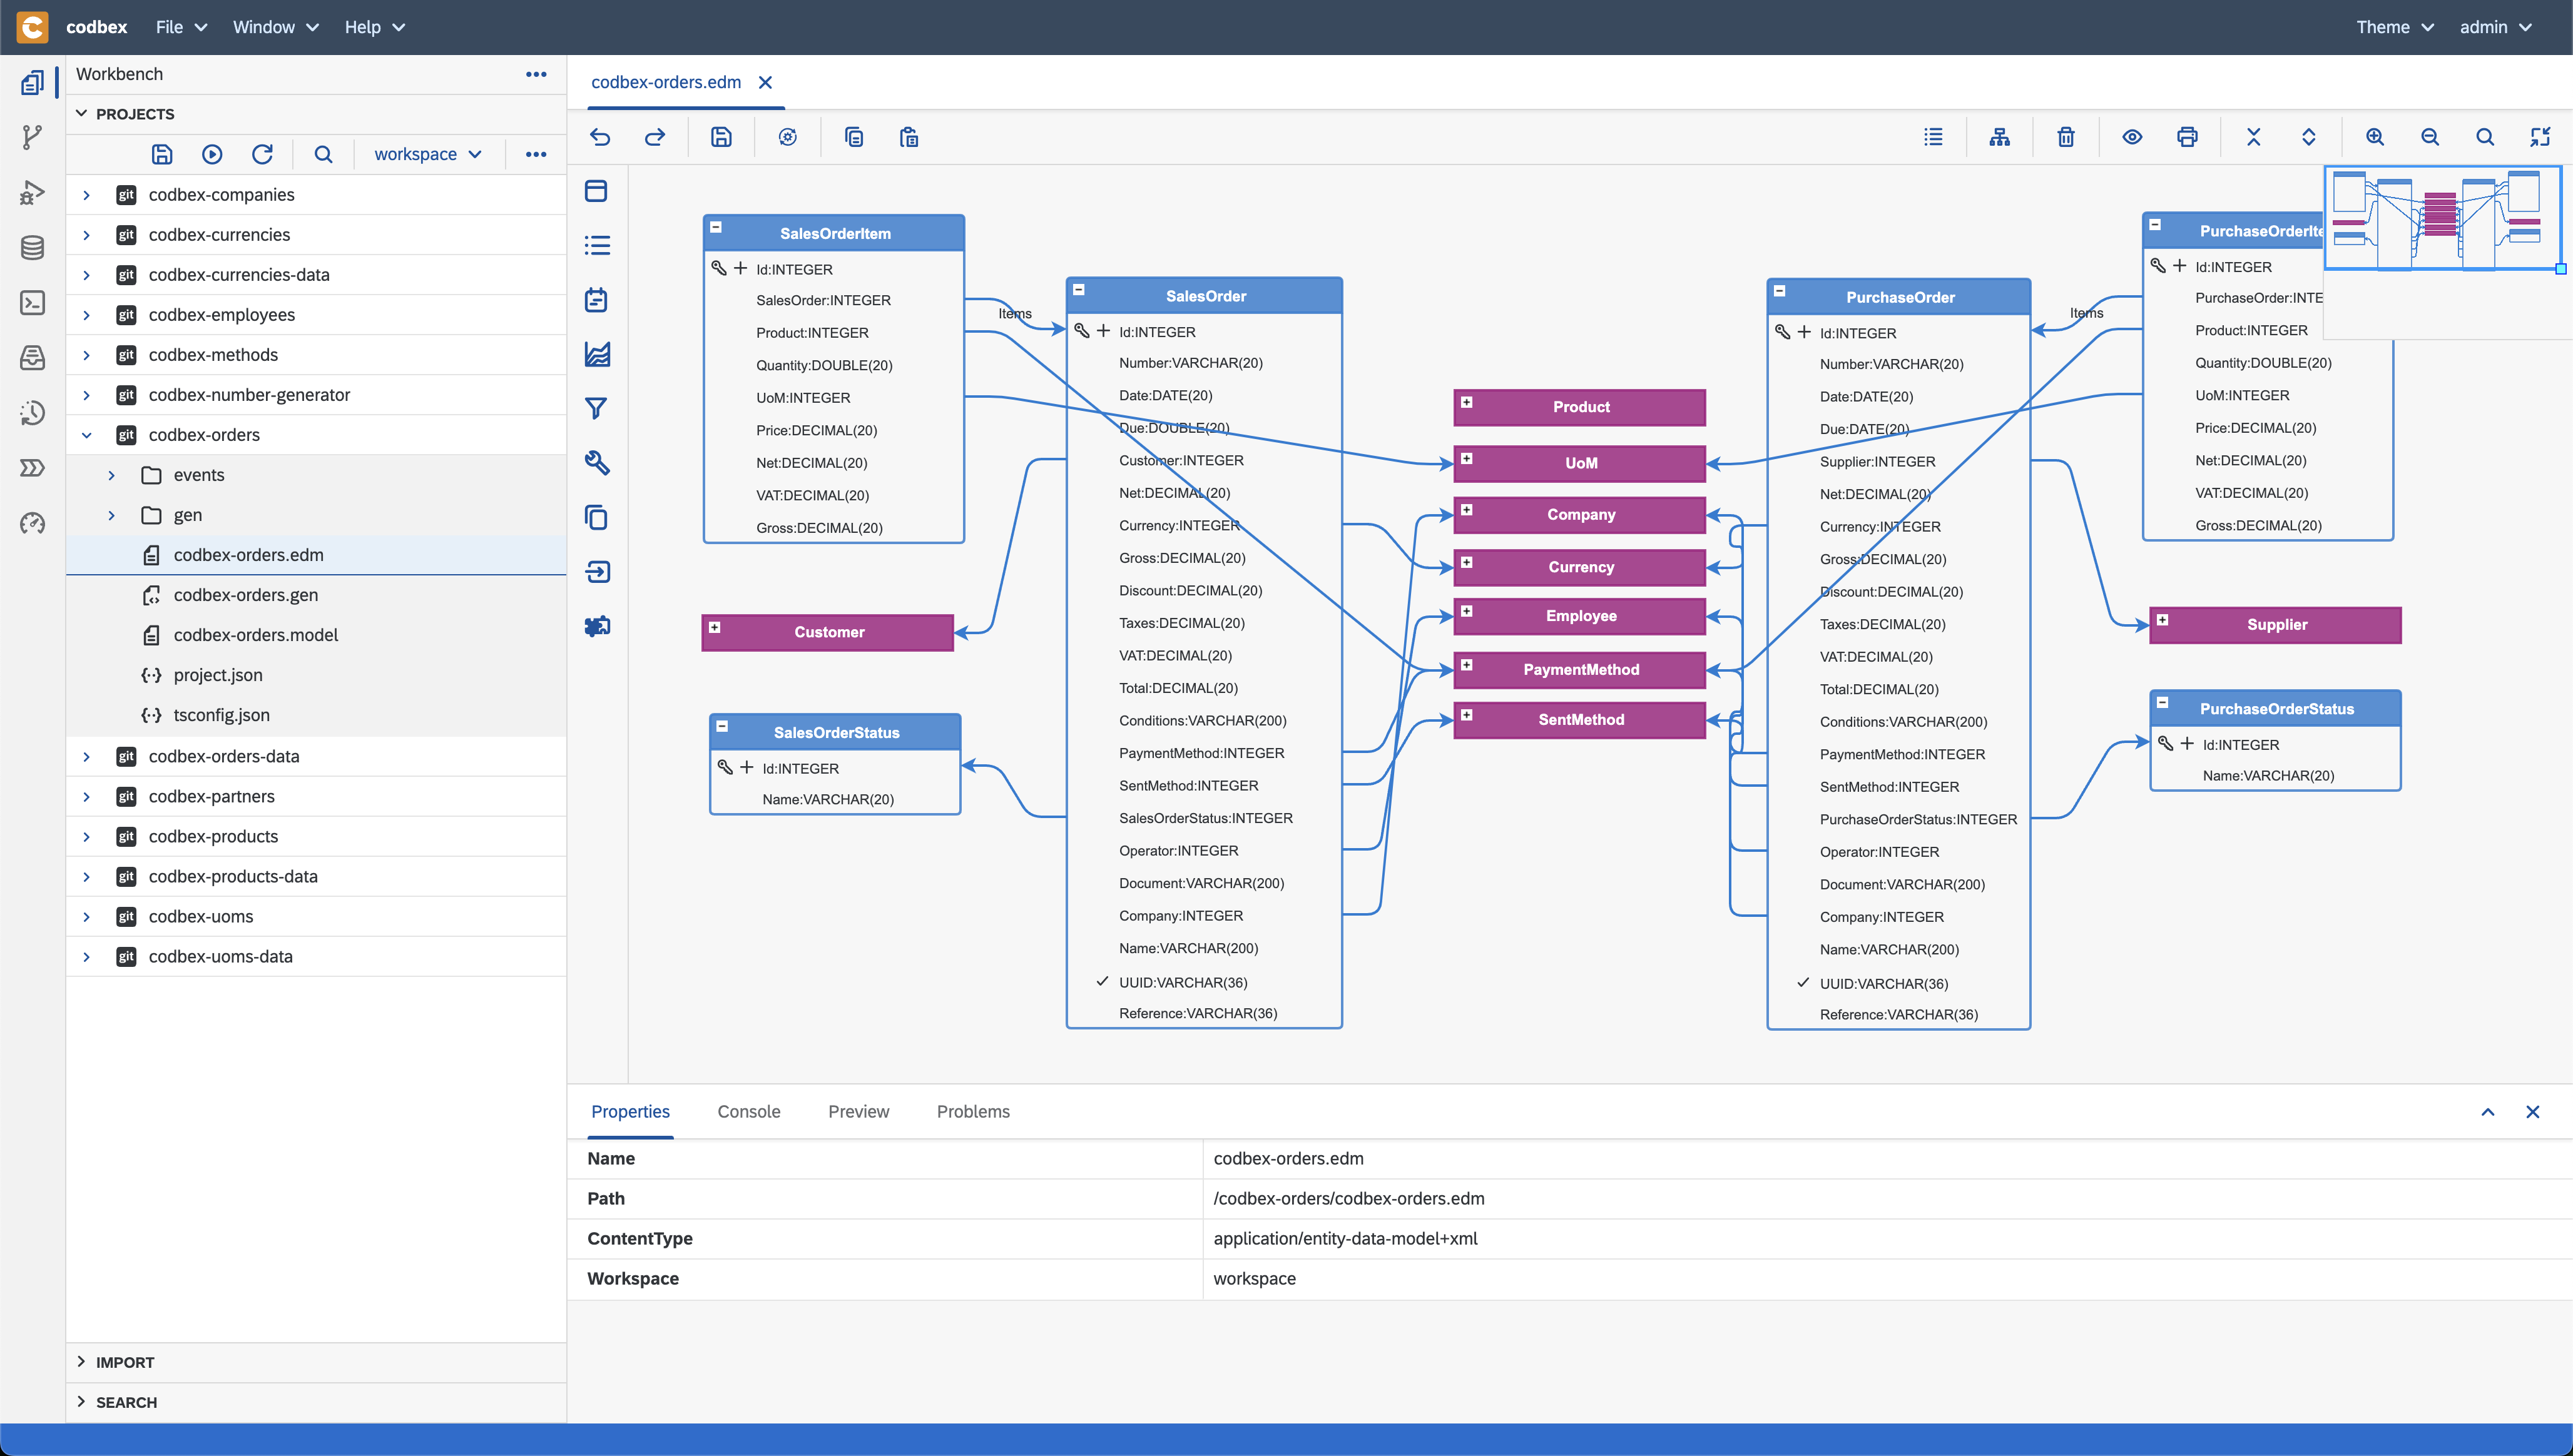The image size is (2573, 1456).
Task: Open the Git perspective in sidebar
Action: 32,137
